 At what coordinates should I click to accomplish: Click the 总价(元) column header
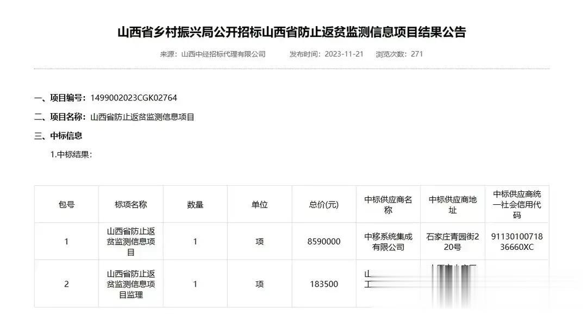[x=324, y=204]
